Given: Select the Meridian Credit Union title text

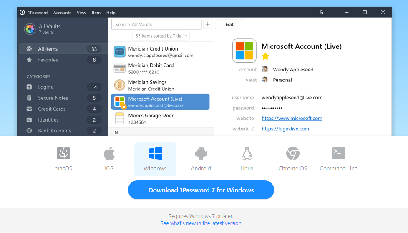Looking at the screenshot, I should click(x=153, y=49).
